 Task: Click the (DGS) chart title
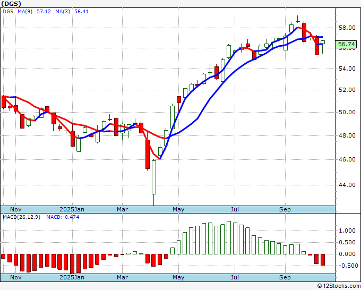pos(11,4)
